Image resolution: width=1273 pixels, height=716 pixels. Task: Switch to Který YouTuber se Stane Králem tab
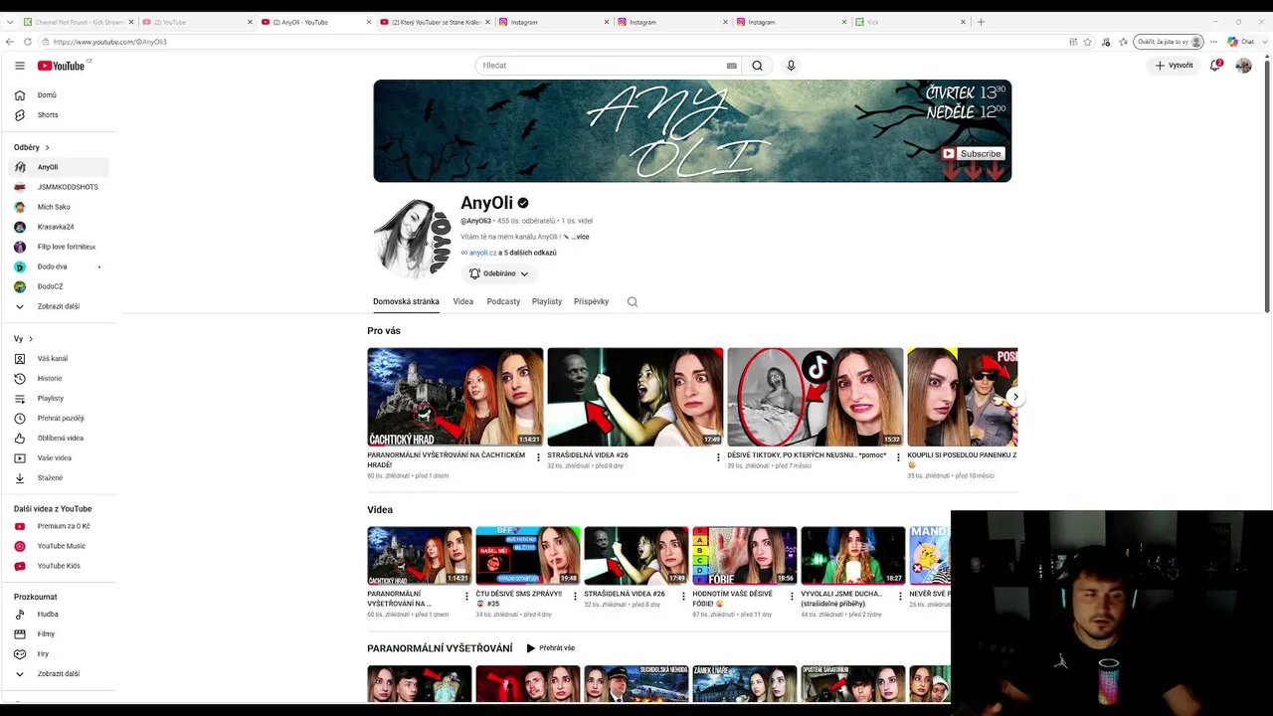434,22
